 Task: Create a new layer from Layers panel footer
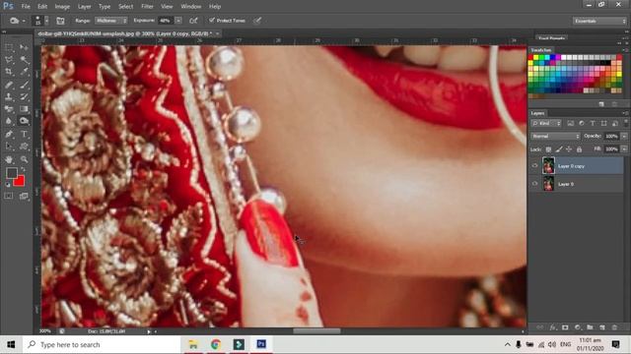pos(602,327)
